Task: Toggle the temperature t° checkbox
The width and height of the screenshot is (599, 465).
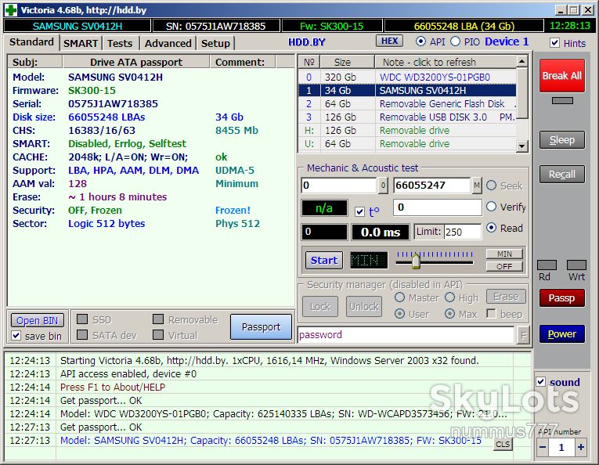Action: click(x=359, y=211)
